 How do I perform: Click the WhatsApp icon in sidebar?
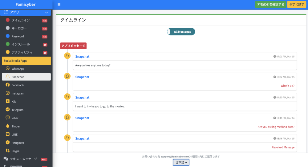click(8, 68)
